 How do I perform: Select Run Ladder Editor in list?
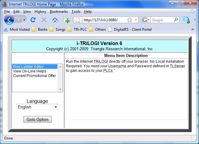pos(35,66)
